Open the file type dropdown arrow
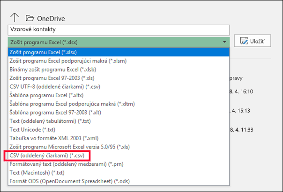 tap(224, 42)
